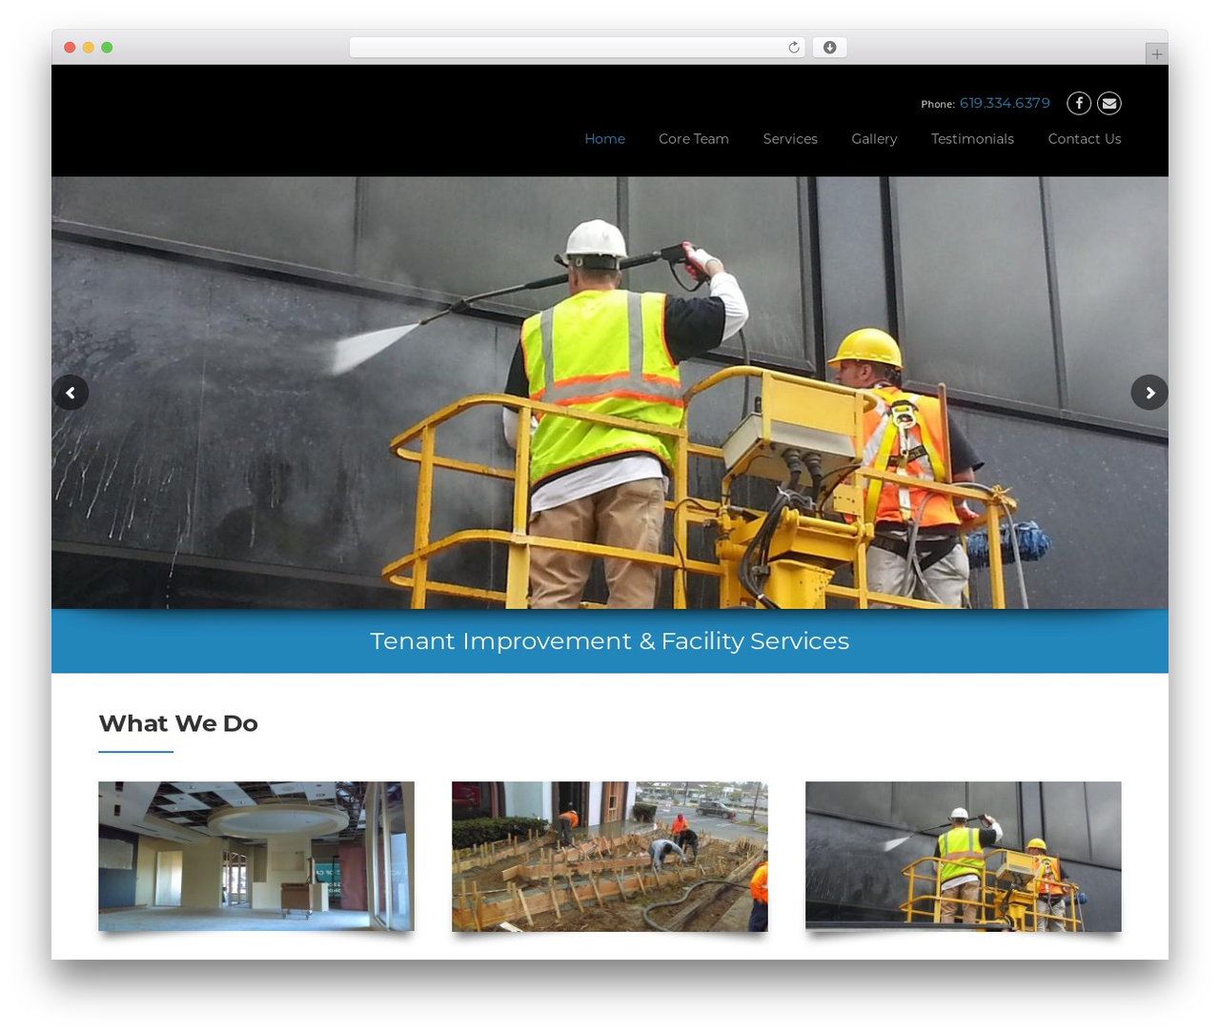
Task: Open the Core Team page
Action: coord(694,139)
